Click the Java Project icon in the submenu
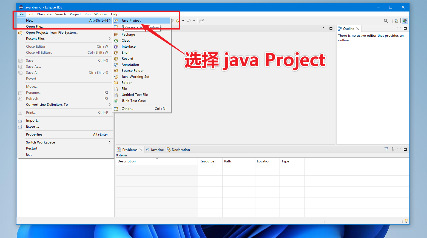The width and height of the screenshot is (427, 238). click(116, 21)
